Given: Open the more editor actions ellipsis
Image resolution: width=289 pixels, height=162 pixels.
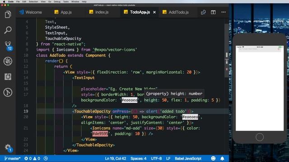Looking at the screenshot, I should (x=224, y=12).
